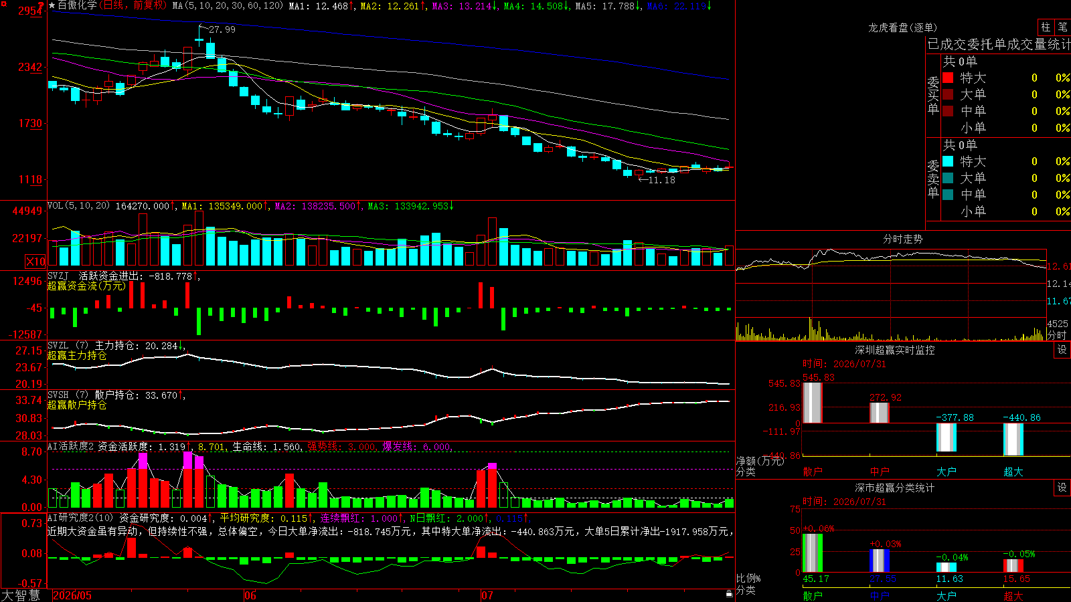Click the 06 month label on time axis
The width and height of the screenshot is (1071, 602).
[x=250, y=595]
